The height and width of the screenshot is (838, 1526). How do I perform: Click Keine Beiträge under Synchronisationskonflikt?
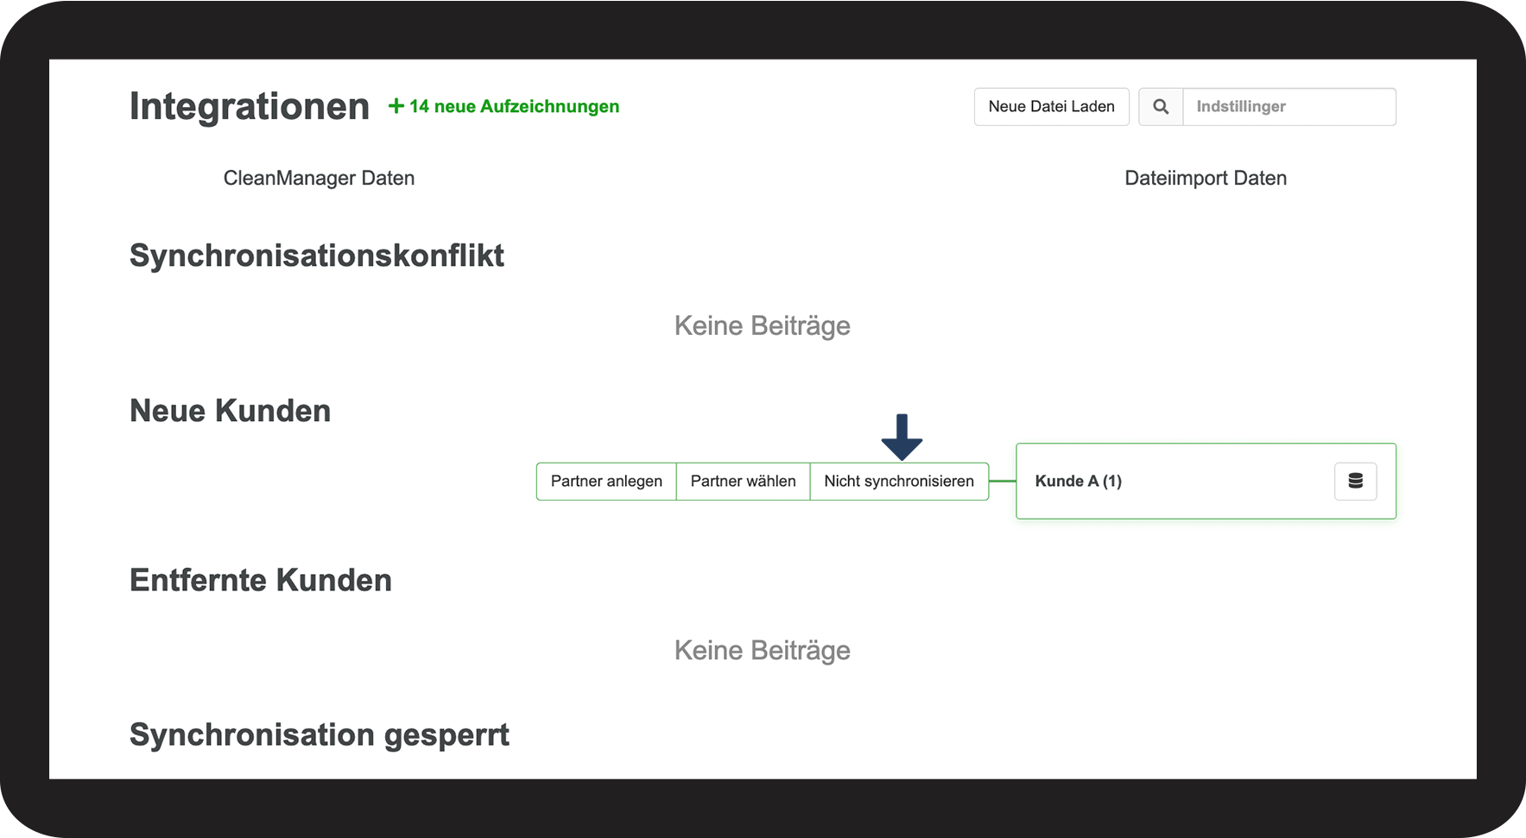click(x=762, y=326)
